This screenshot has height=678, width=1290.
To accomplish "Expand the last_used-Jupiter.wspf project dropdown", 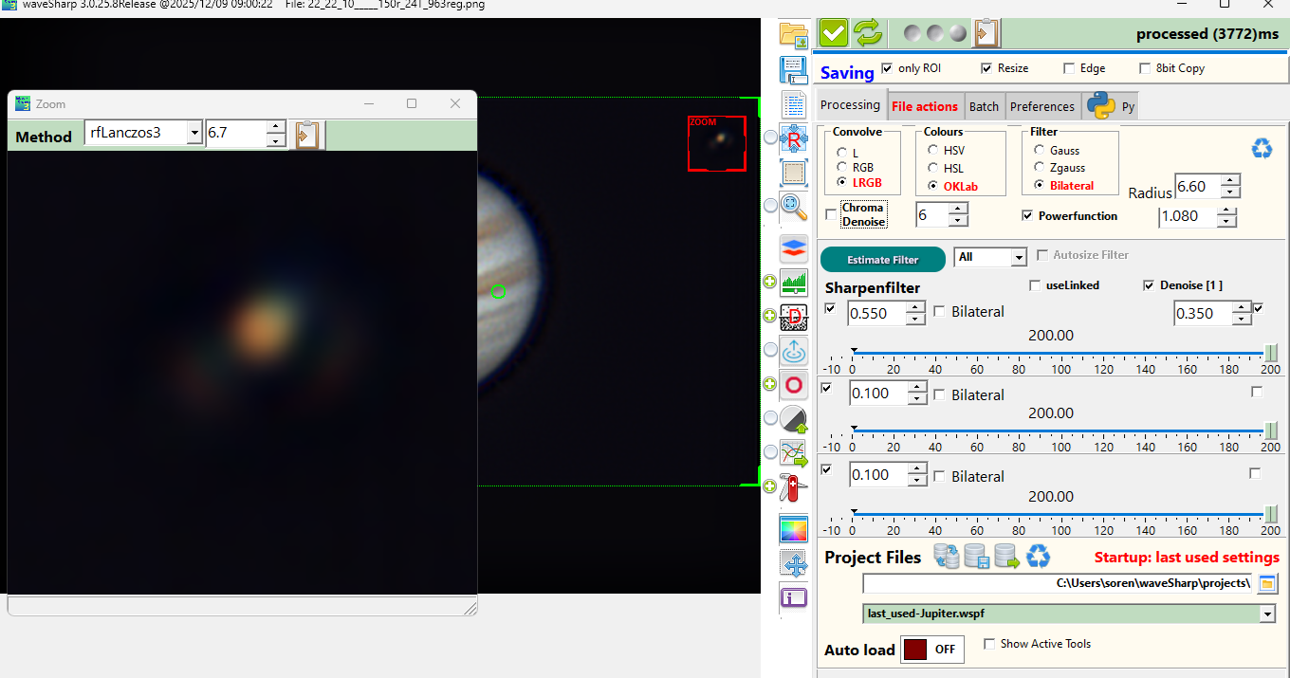I will click(x=1267, y=614).
